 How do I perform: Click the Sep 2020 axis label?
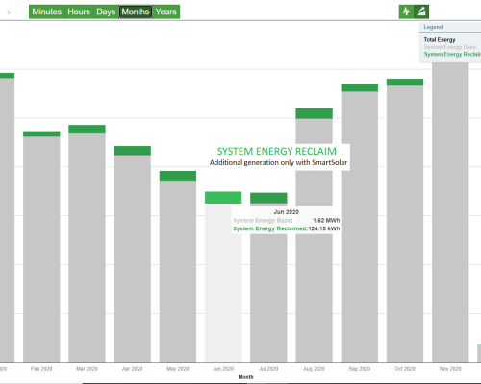360,369
